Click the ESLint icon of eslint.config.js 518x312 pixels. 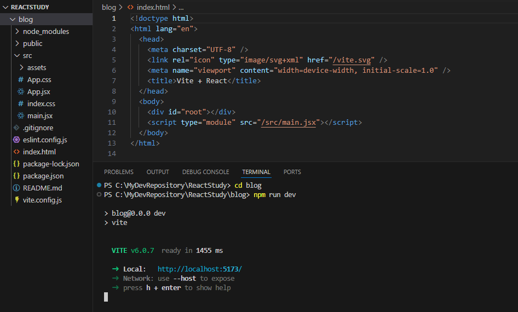click(16, 140)
